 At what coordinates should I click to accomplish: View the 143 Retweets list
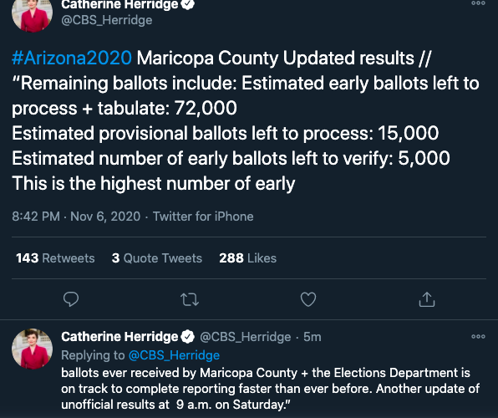pyautogui.click(x=55, y=258)
